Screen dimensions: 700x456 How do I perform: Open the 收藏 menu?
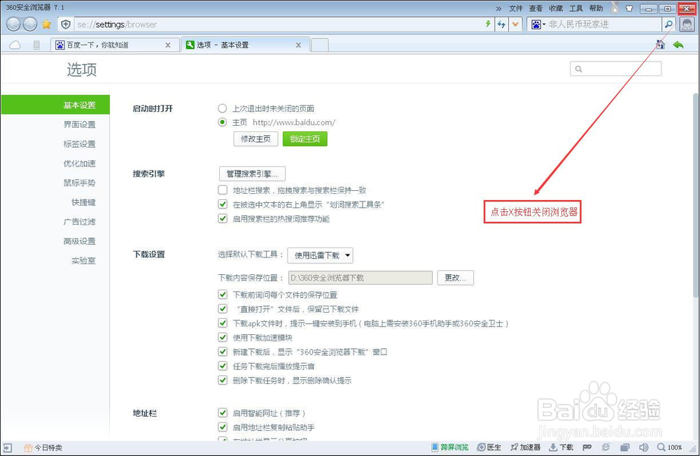click(x=556, y=8)
